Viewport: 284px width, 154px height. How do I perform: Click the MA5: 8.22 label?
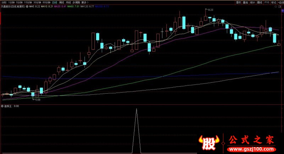34,6
